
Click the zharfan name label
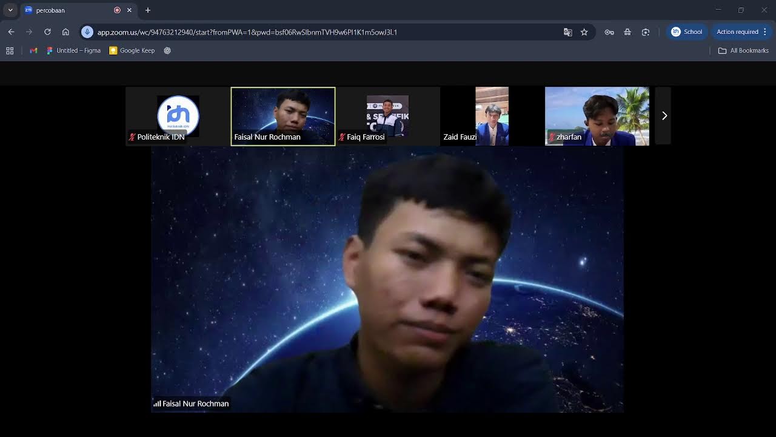(569, 137)
